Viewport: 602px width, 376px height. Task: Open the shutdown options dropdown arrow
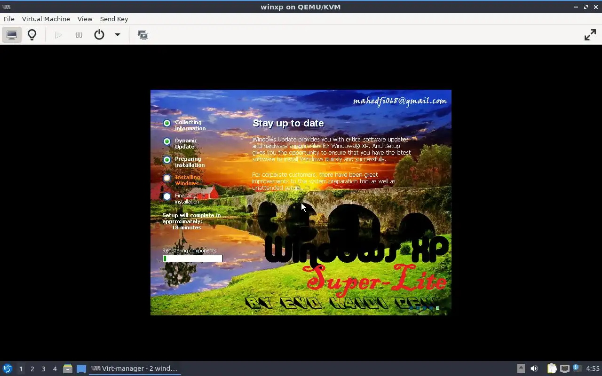pyautogui.click(x=118, y=35)
